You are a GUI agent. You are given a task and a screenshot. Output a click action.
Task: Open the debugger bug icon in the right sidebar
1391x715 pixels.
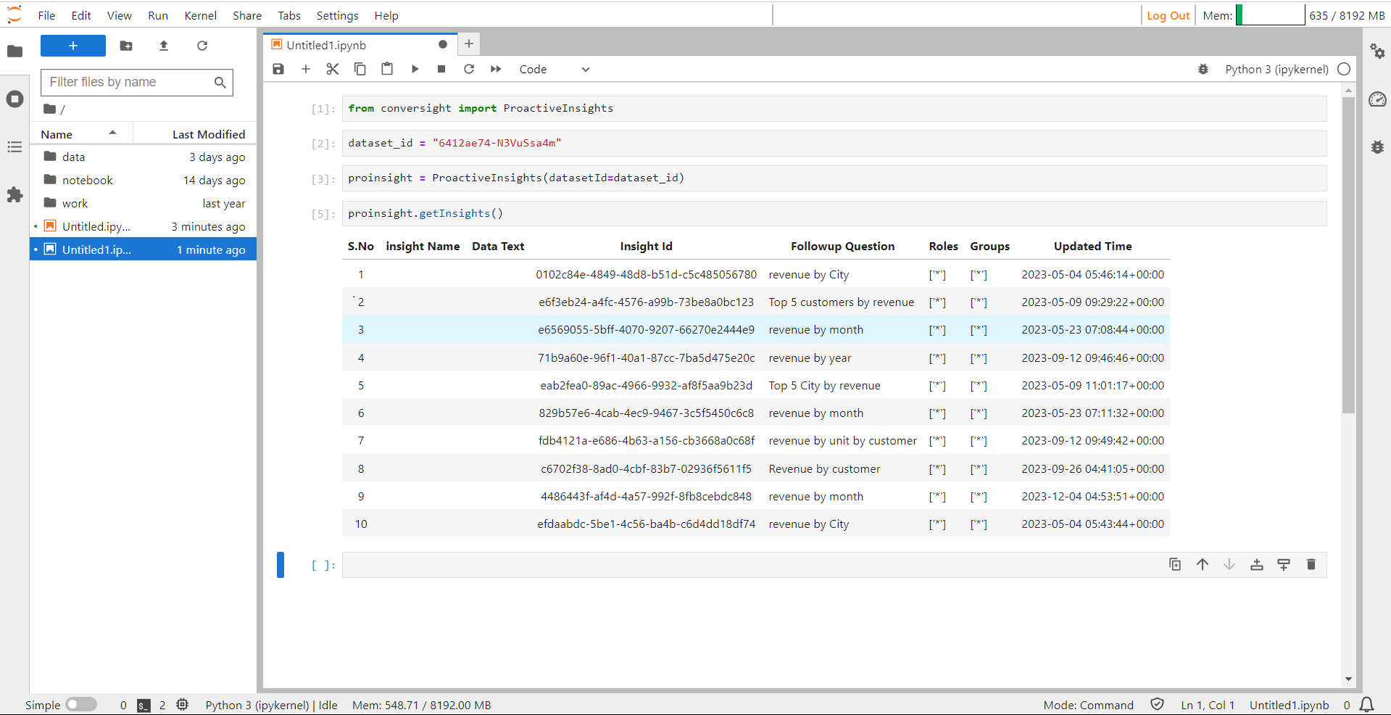coord(1377,147)
